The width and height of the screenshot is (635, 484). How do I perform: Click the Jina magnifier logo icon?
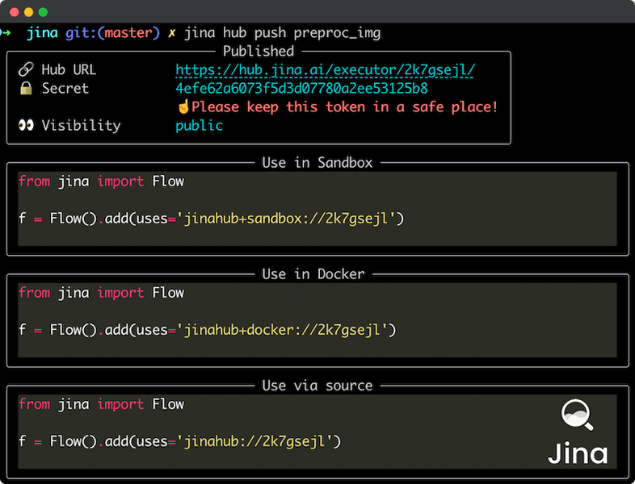coord(577,415)
